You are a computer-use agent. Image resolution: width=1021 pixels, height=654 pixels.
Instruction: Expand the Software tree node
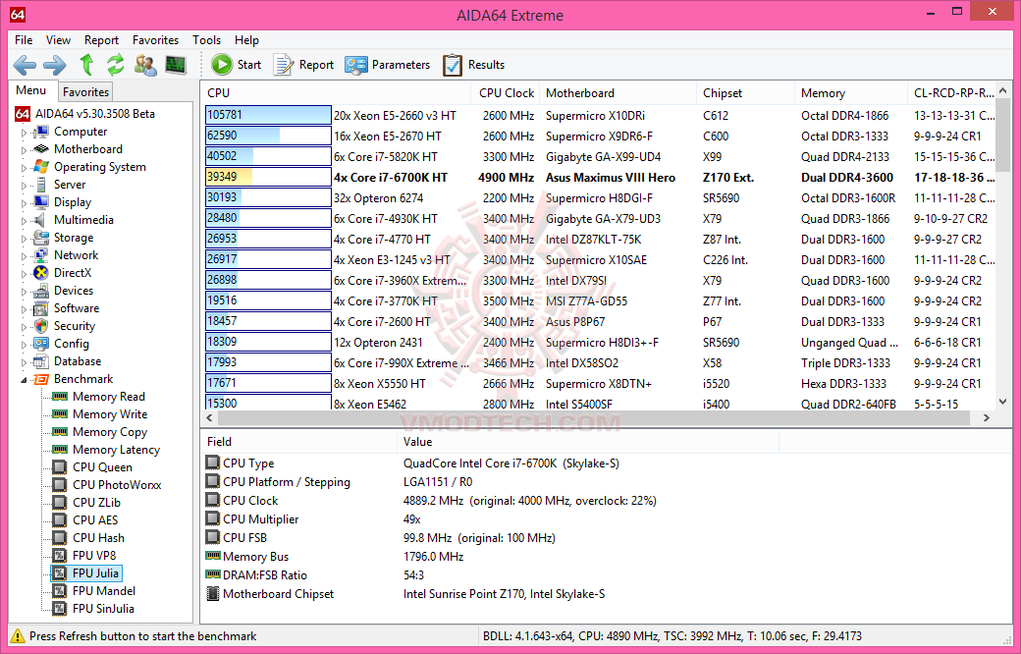tap(25, 308)
